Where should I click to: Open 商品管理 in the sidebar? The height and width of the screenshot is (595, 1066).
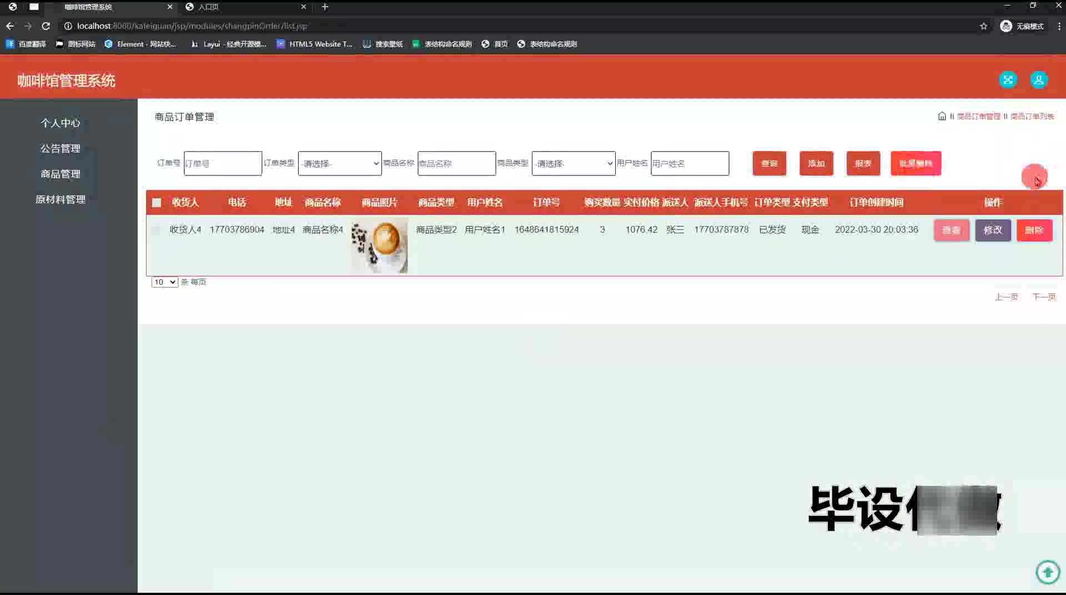point(61,174)
